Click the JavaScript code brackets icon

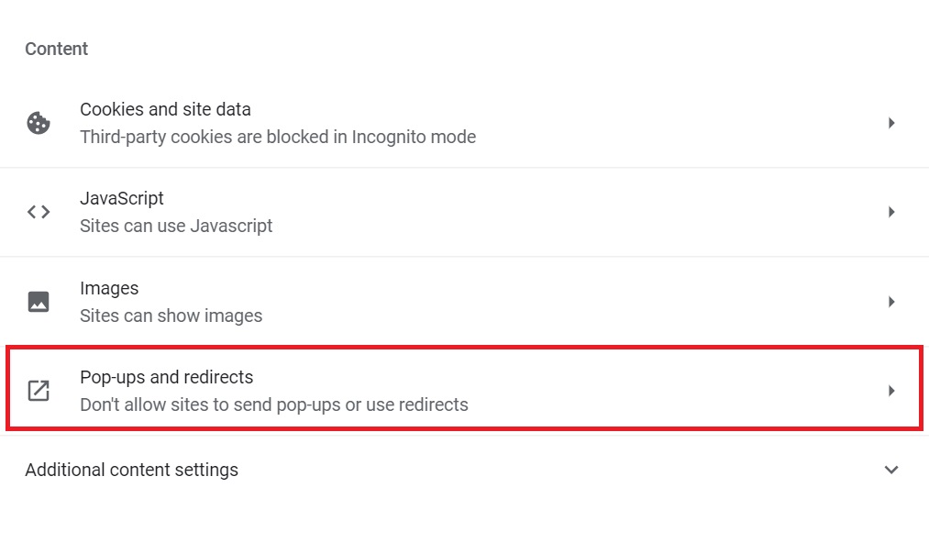[x=39, y=212]
